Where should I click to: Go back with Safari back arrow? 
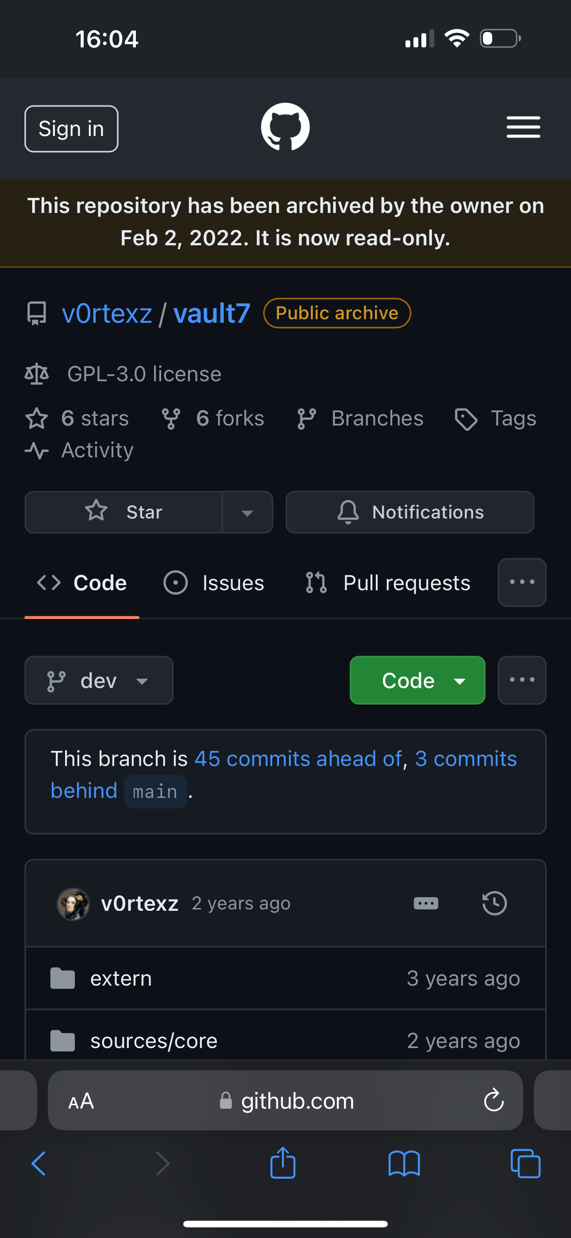point(39,1164)
